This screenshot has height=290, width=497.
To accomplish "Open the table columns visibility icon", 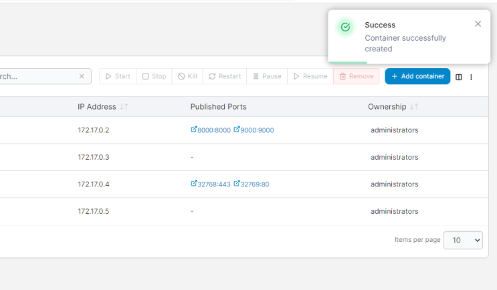I will tap(459, 77).
